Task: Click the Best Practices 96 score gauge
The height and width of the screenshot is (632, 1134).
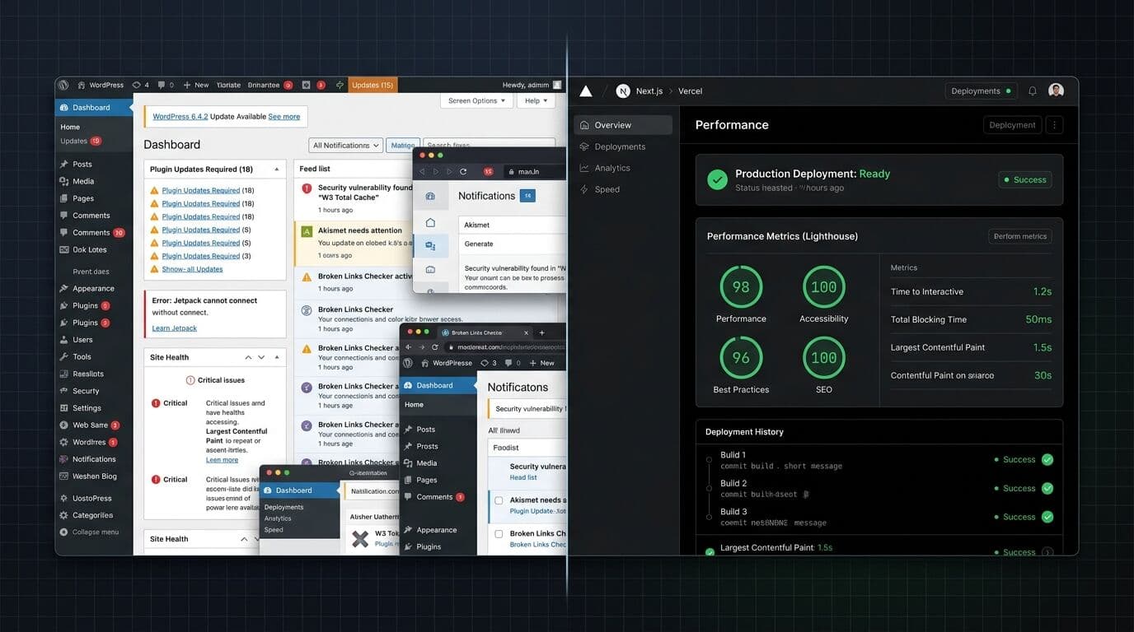Action: tap(741, 358)
